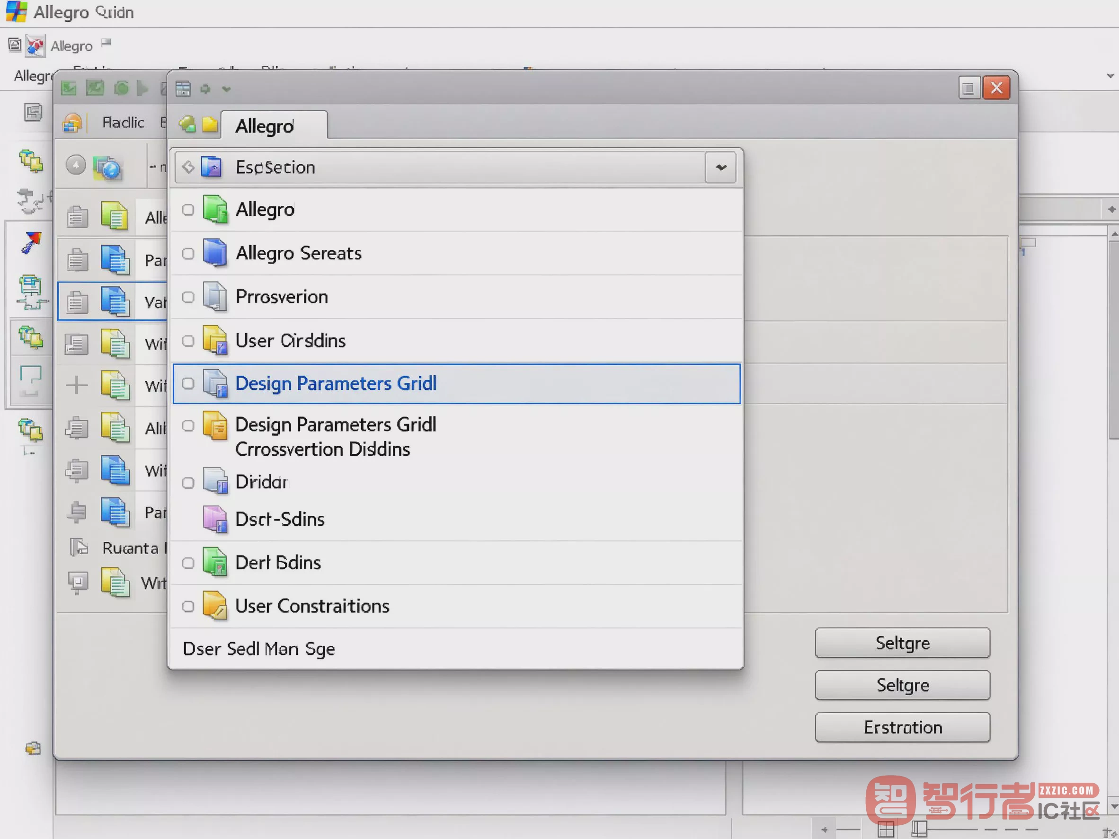
Task: Click the Allegro app icon in top toolbar
Action: [36, 45]
